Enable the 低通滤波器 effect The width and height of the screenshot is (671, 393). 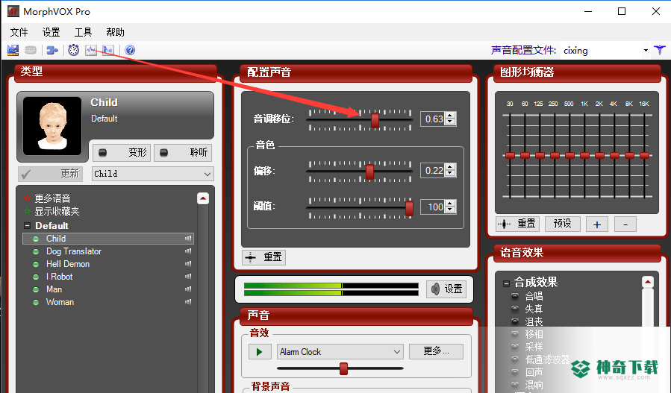coord(515,359)
